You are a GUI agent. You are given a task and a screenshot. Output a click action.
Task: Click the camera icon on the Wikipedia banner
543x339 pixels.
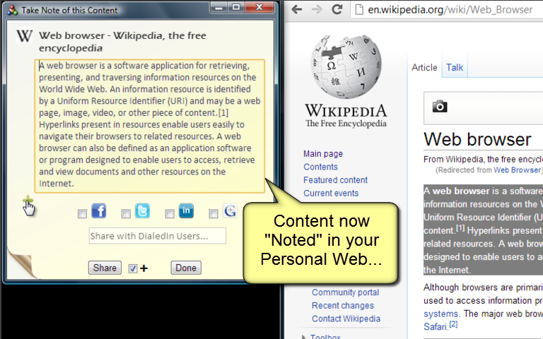pyautogui.click(x=440, y=106)
